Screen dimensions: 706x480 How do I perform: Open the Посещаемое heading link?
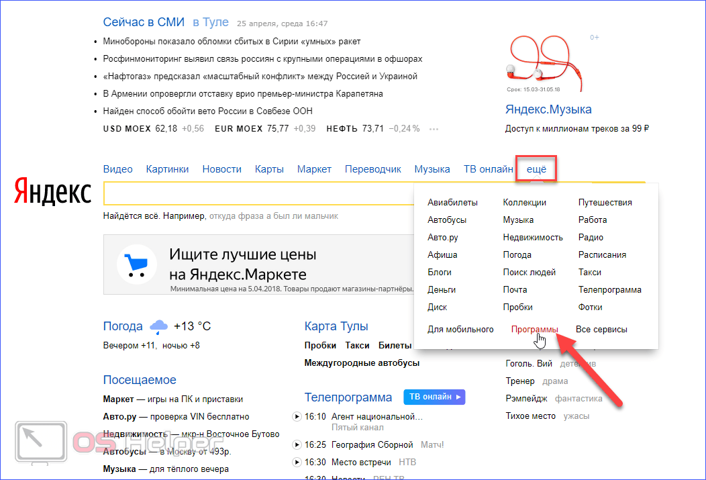point(140,380)
